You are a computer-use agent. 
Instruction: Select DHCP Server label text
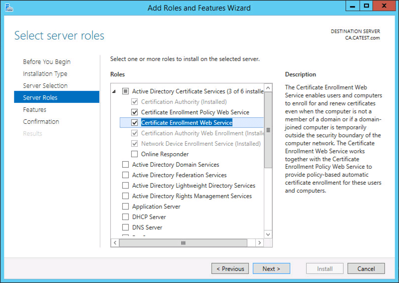pos(149,217)
